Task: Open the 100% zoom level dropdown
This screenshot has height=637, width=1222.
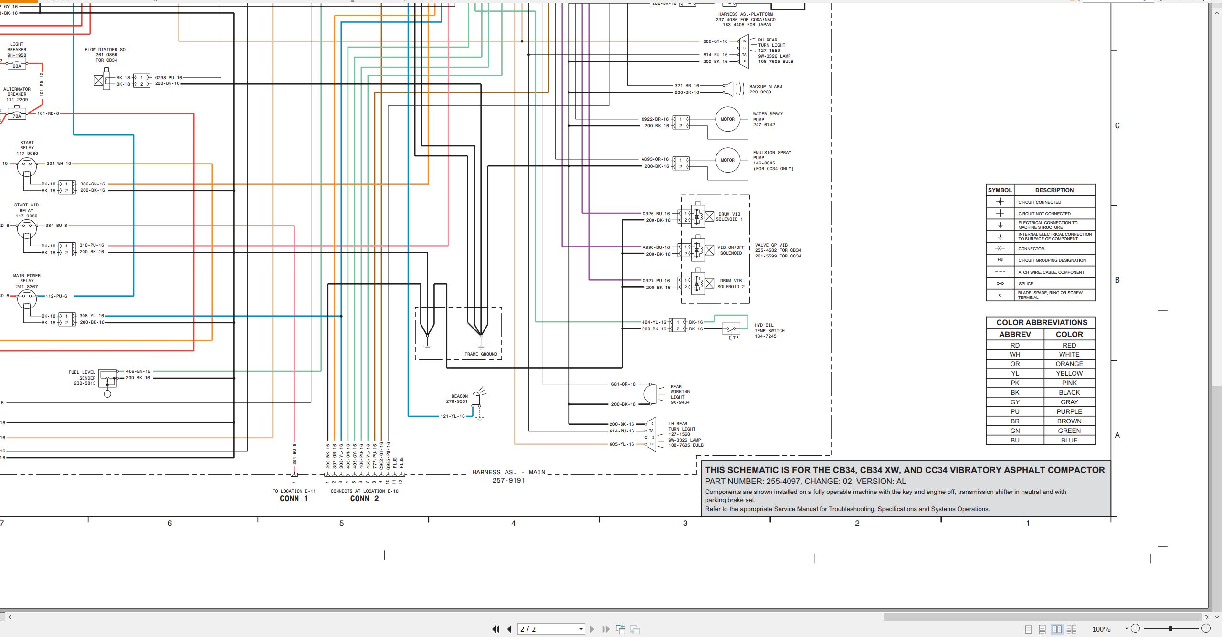Action: [1127, 629]
